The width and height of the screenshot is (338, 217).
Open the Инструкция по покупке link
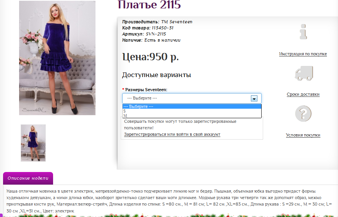[303, 54]
